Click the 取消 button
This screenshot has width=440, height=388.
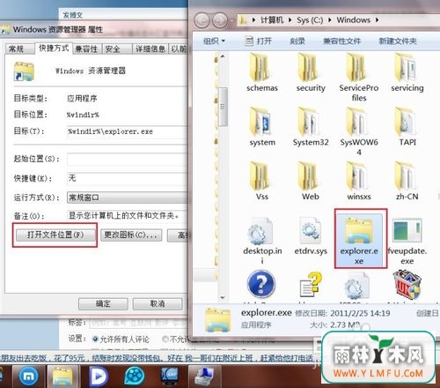click(158, 303)
